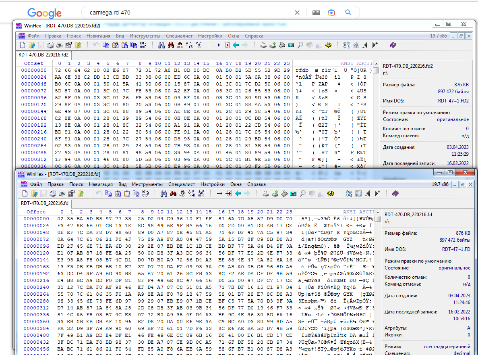Click the Back cyan arrow in .fd2 toolbar
Viewport: 478px width, 355px height.
click(236, 45)
